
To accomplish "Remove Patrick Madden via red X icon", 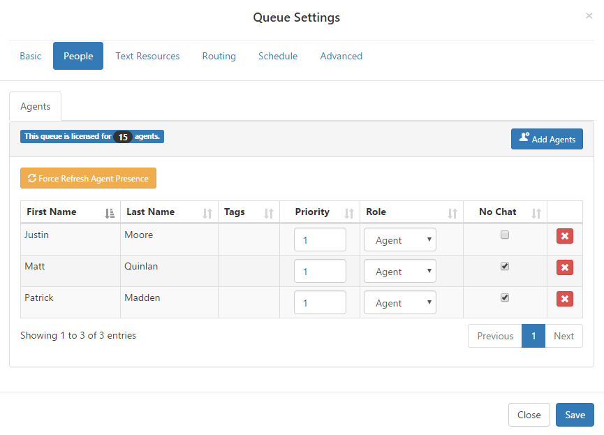I will pyautogui.click(x=565, y=299).
